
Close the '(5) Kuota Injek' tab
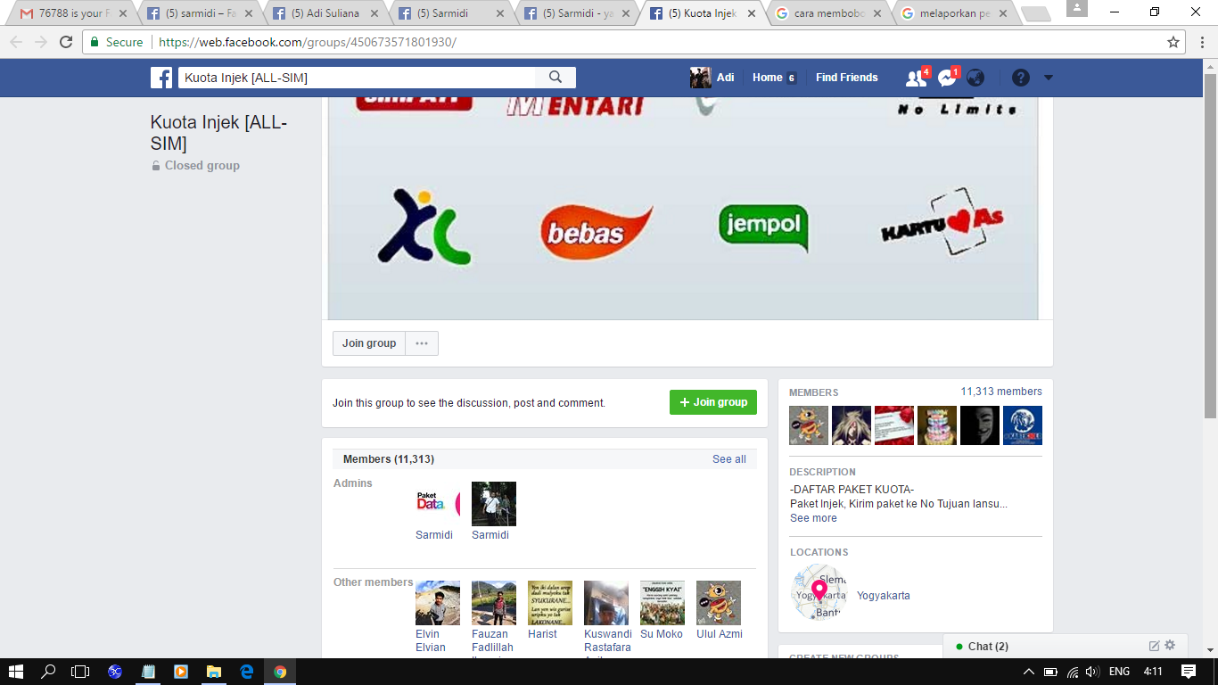tap(751, 13)
